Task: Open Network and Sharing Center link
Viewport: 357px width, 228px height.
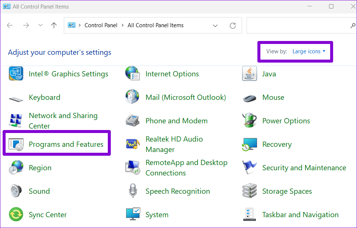Action: pyautogui.click(x=63, y=121)
